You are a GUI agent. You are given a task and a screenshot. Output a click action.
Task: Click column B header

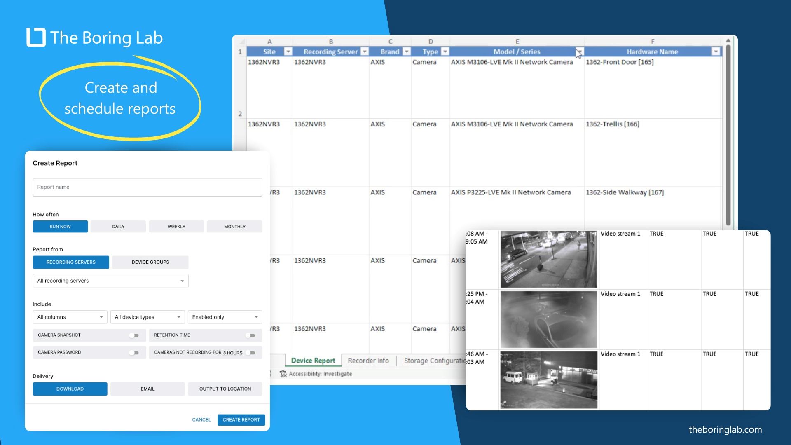pyautogui.click(x=331, y=41)
